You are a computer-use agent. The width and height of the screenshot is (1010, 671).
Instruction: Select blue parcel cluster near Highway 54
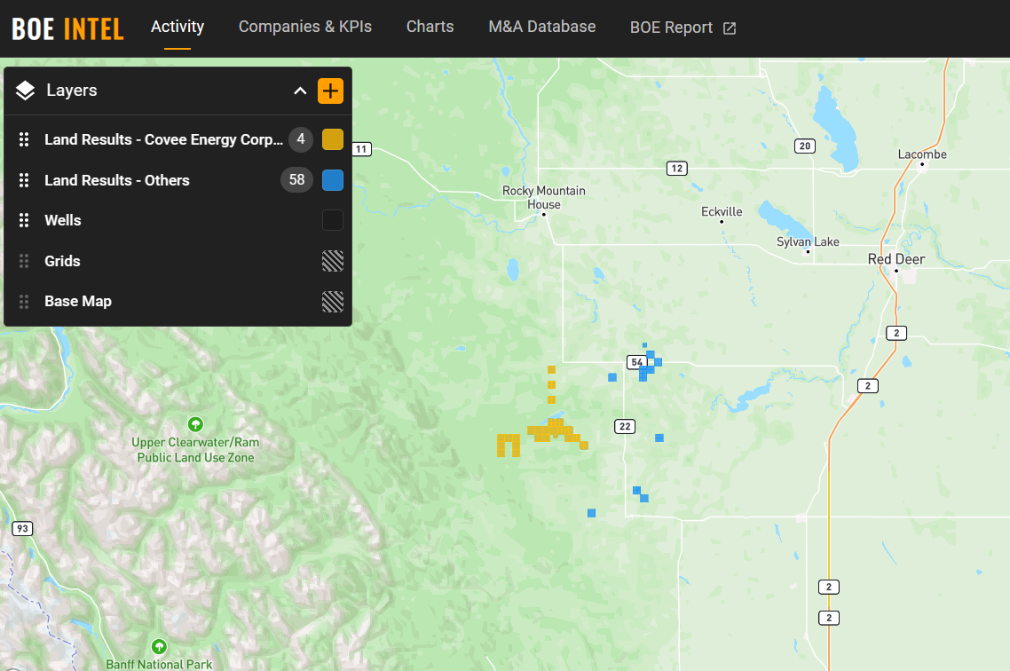(x=649, y=365)
